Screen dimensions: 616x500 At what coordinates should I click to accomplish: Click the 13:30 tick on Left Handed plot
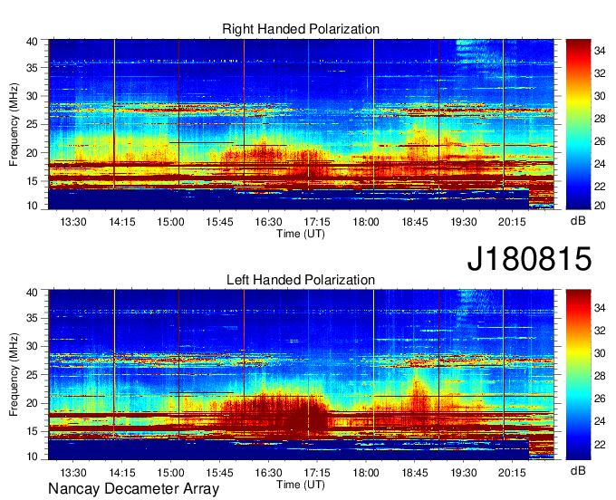pyautogui.click(x=73, y=473)
